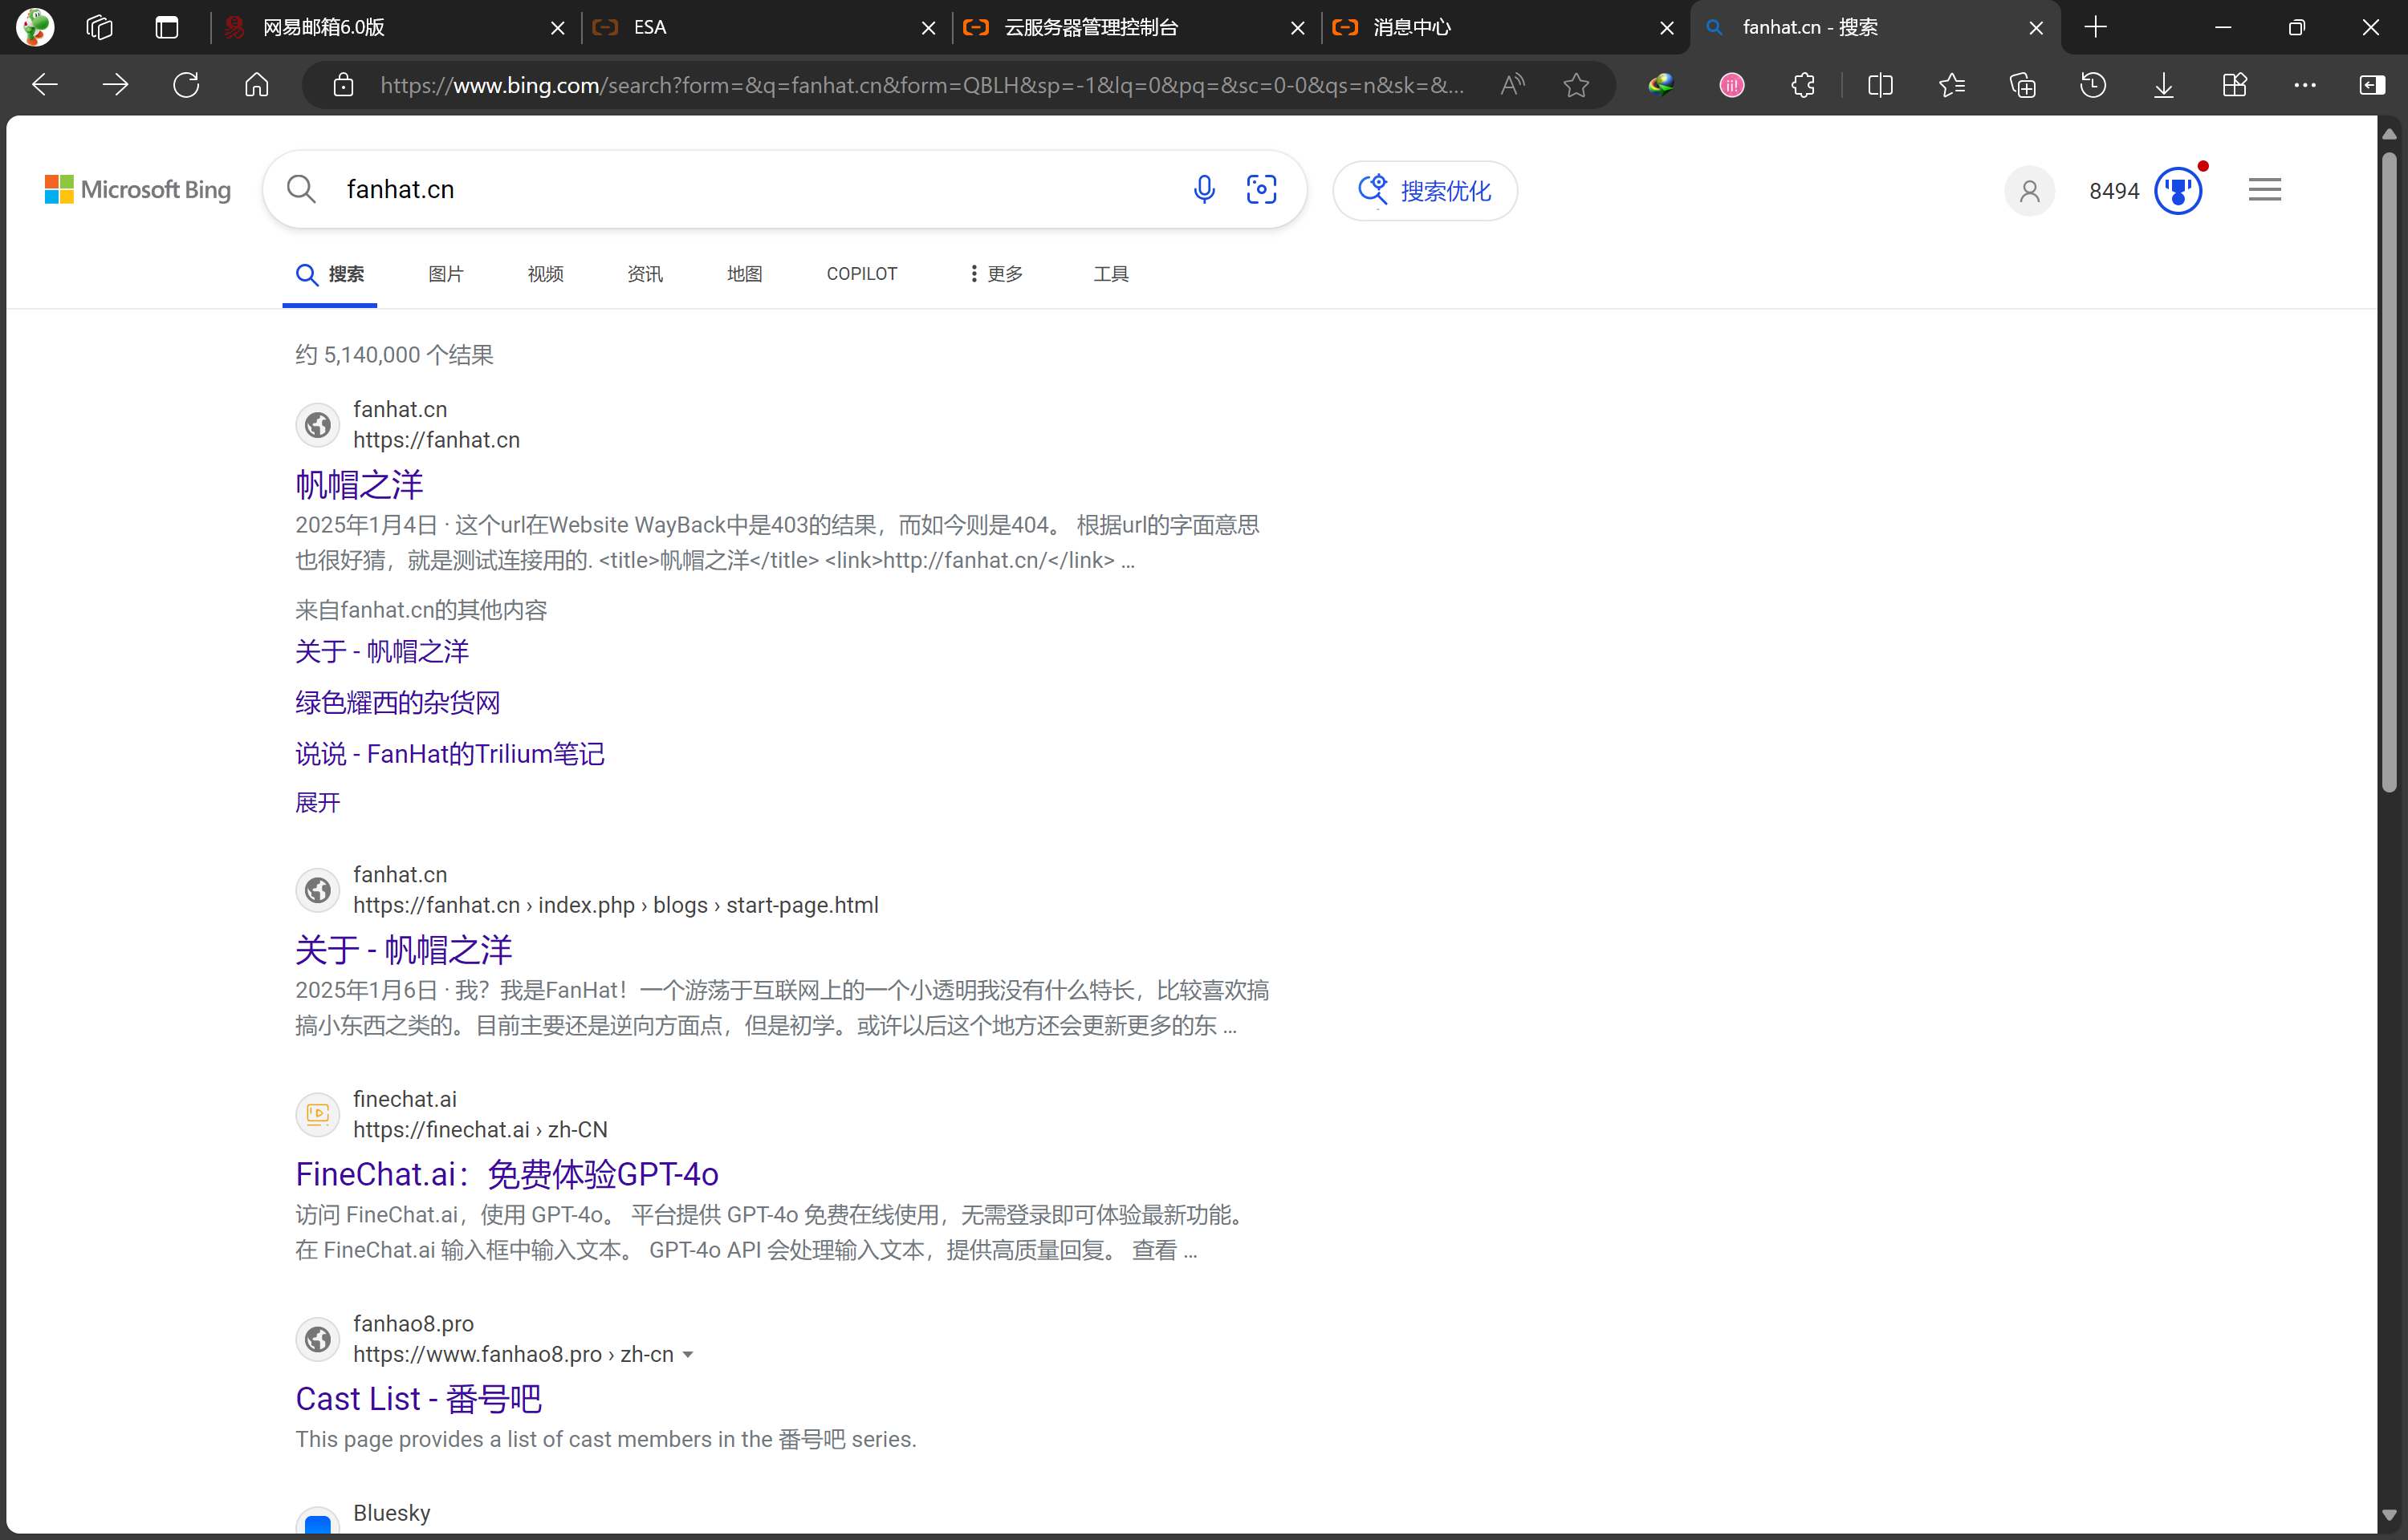2408x1540 pixels.
Task: Open the Extensions puzzle icon
Action: point(1803,85)
